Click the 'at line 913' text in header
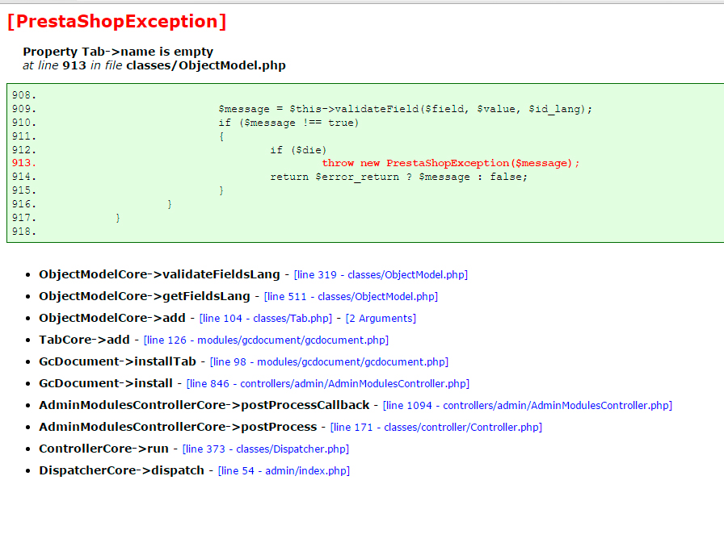The width and height of the screenshot is (724, 547). 54,65
